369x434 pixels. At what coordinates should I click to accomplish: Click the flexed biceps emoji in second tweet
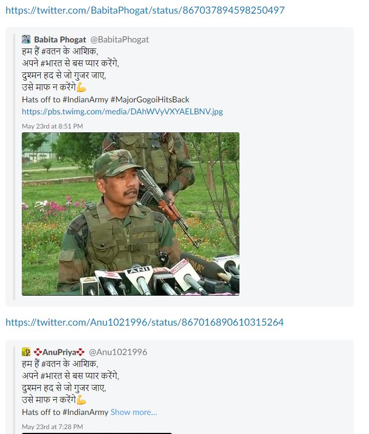pyautogui.click(x=81, y=400)
